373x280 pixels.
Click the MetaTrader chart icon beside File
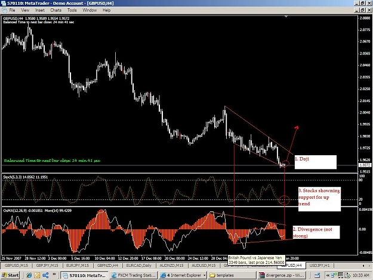click(x=4, y=10)
